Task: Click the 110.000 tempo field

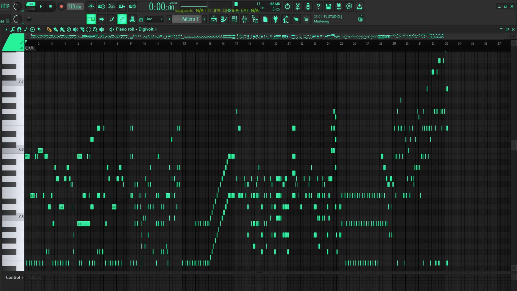Action: (75, 7)
